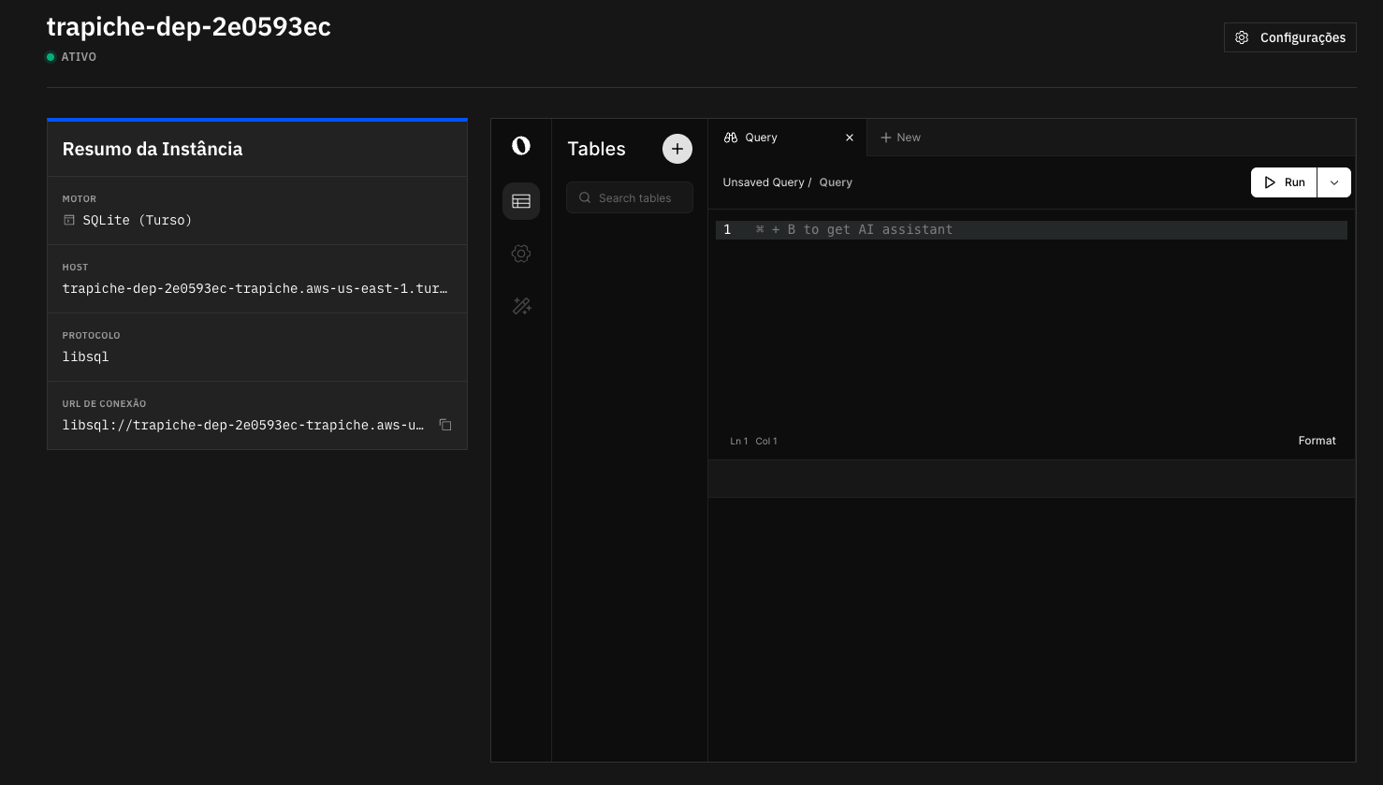Image resolution: width=1383 pixels, height=785 pixels.
Task: Open a New query tab
Action: coord(900,138)
